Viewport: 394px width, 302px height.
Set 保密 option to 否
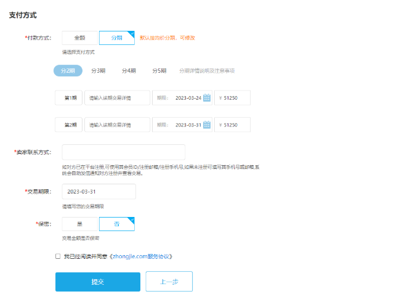pyautogui.click(x=116, y=224)
